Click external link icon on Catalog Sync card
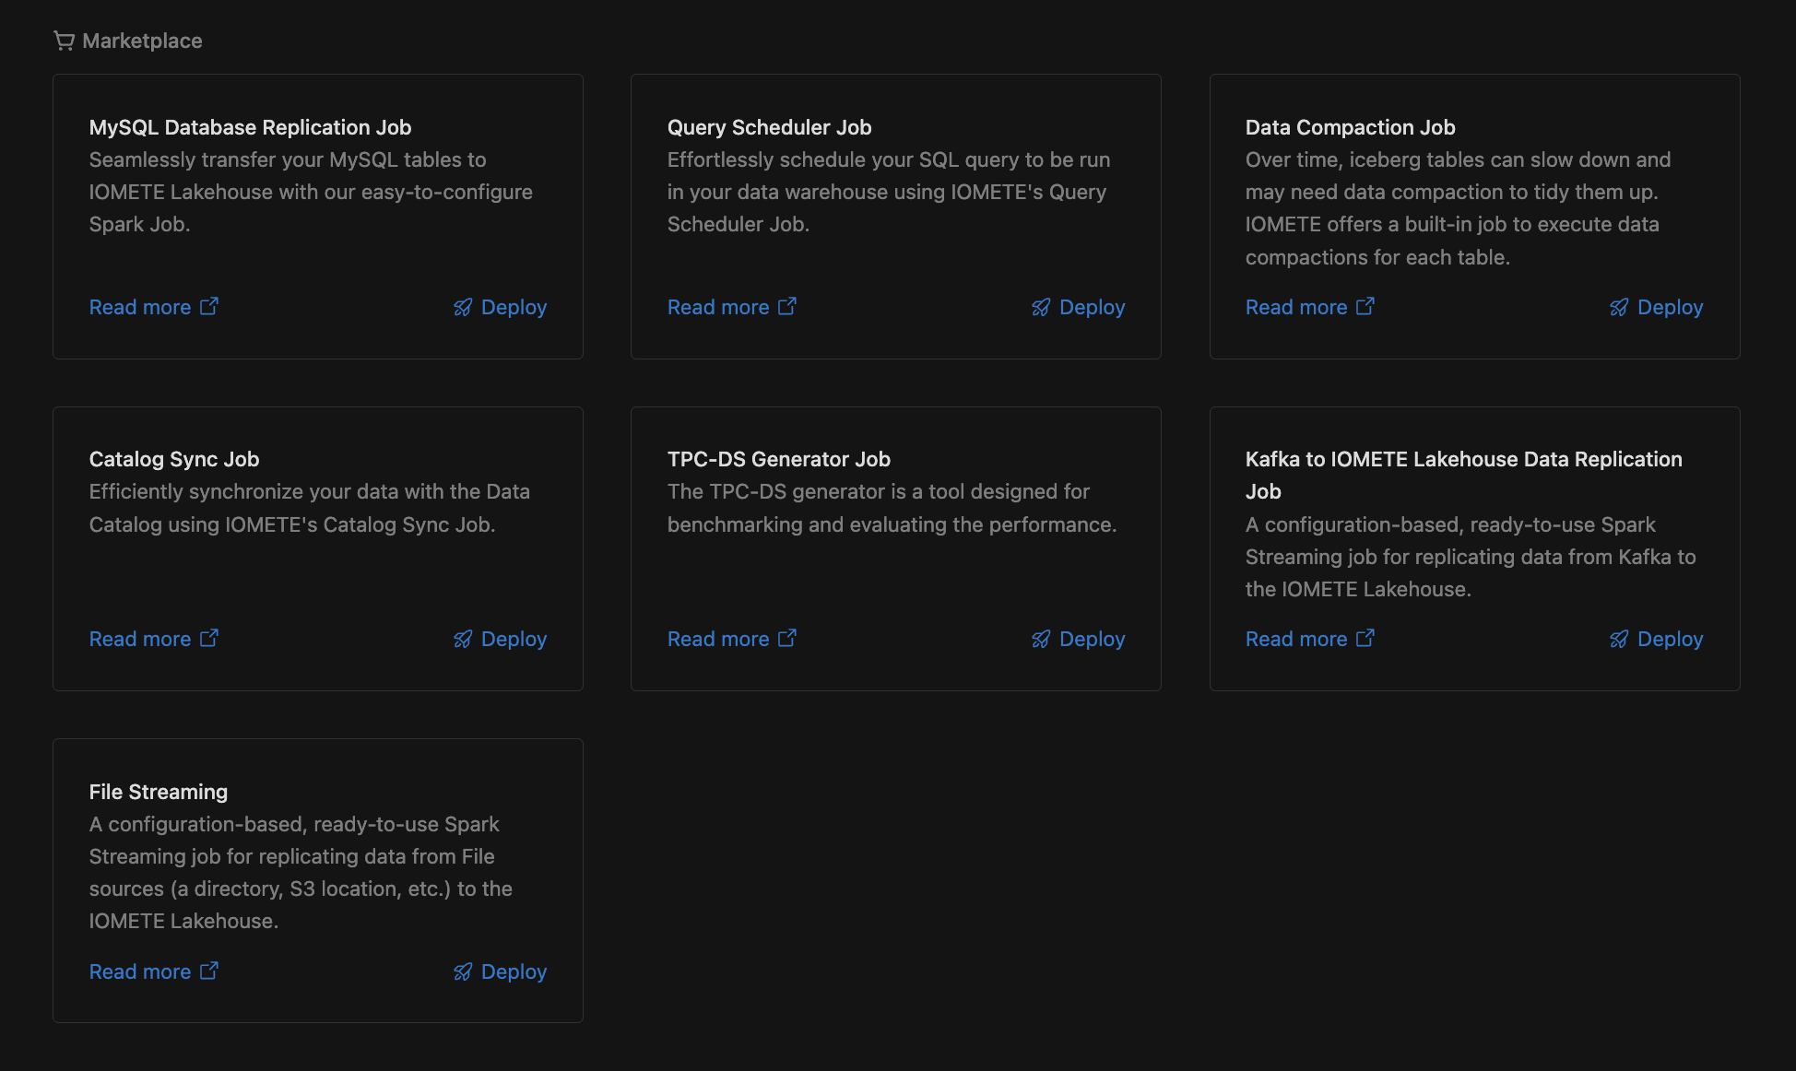Screen dimensions: 1796x1071 (209, 638)
